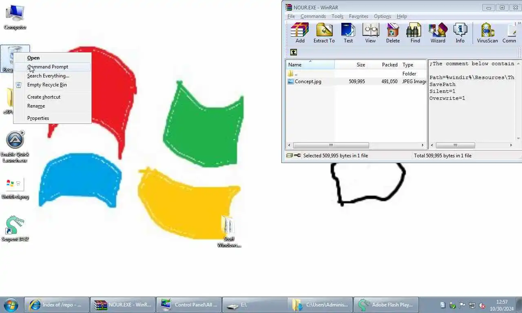522x313 pixels.
Task: Open the Commands menu in WinRAR
Action: point(313,16)
